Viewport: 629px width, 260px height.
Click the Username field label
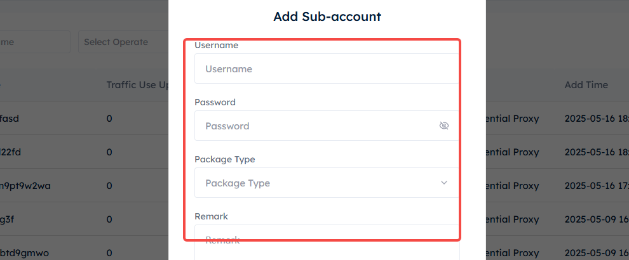pos(216,45)
